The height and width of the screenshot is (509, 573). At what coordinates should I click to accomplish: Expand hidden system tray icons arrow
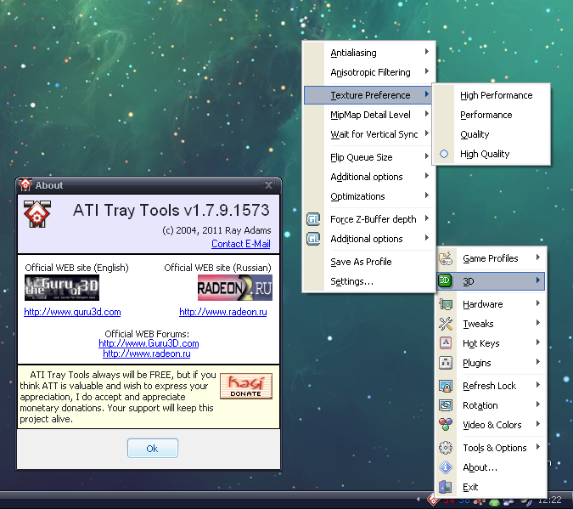(419, 499)
